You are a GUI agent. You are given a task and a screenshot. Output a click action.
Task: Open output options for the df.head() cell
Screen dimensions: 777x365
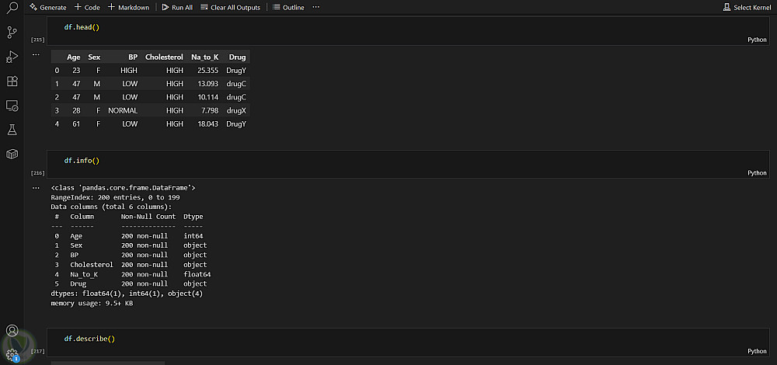tap(36, 55)
